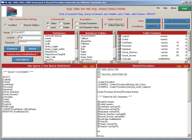
Task: Reset the Stored Procedure pane
Action: [186, 66]
